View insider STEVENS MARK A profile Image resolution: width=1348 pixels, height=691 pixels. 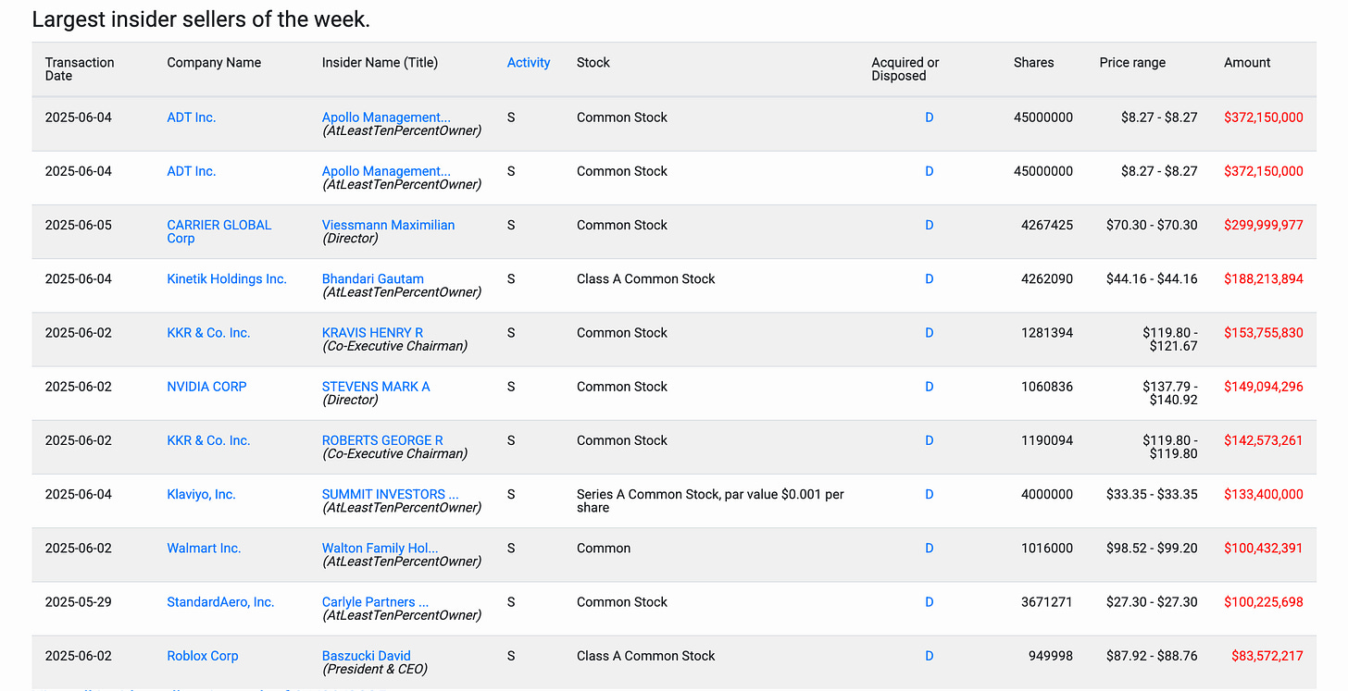point(376,386)
